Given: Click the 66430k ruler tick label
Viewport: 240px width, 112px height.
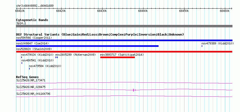Looking at the screenshot, I should point(102,11).
